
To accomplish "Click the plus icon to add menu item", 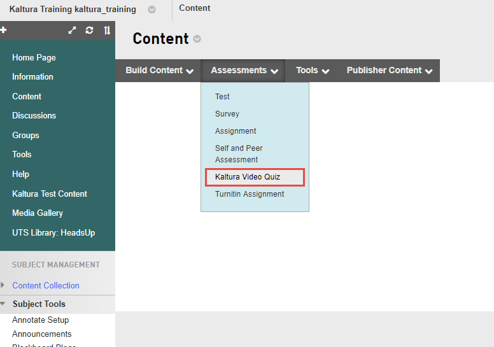I will pos(4,30).
